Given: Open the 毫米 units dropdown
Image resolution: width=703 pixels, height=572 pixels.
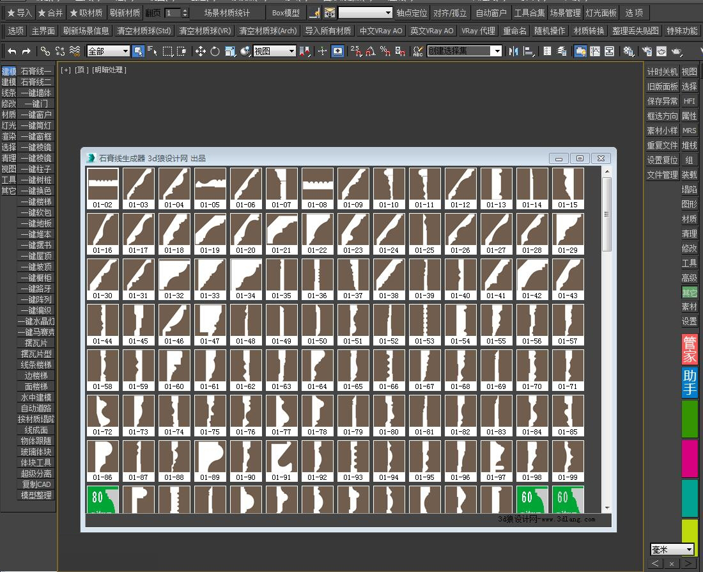Looking at the screenshot, I should point(672,549).
